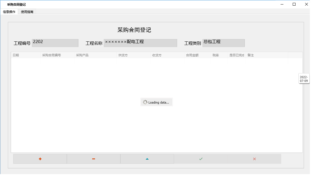Click the 工程编号 field showing 2202
This screenshot has height=190, width=313.
(x=55, y=43)
